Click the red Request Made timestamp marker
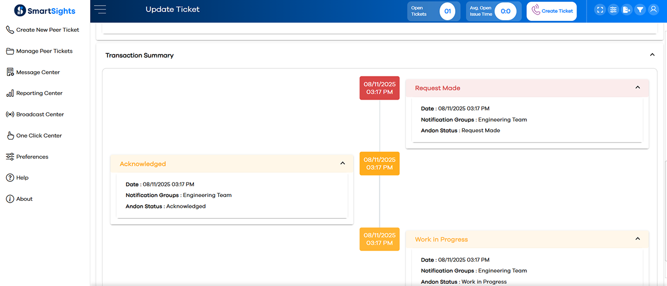 (x=379, y=88)
